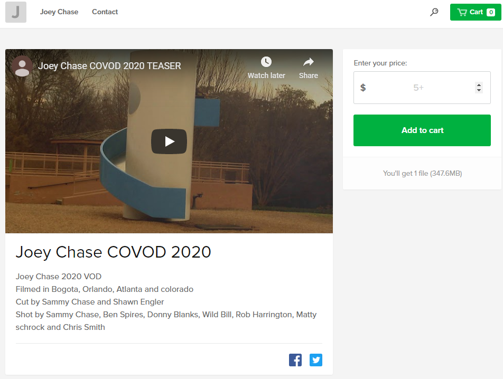Click the video title in the player
Viewport: 503px width, 379px height.
[109, 66]
